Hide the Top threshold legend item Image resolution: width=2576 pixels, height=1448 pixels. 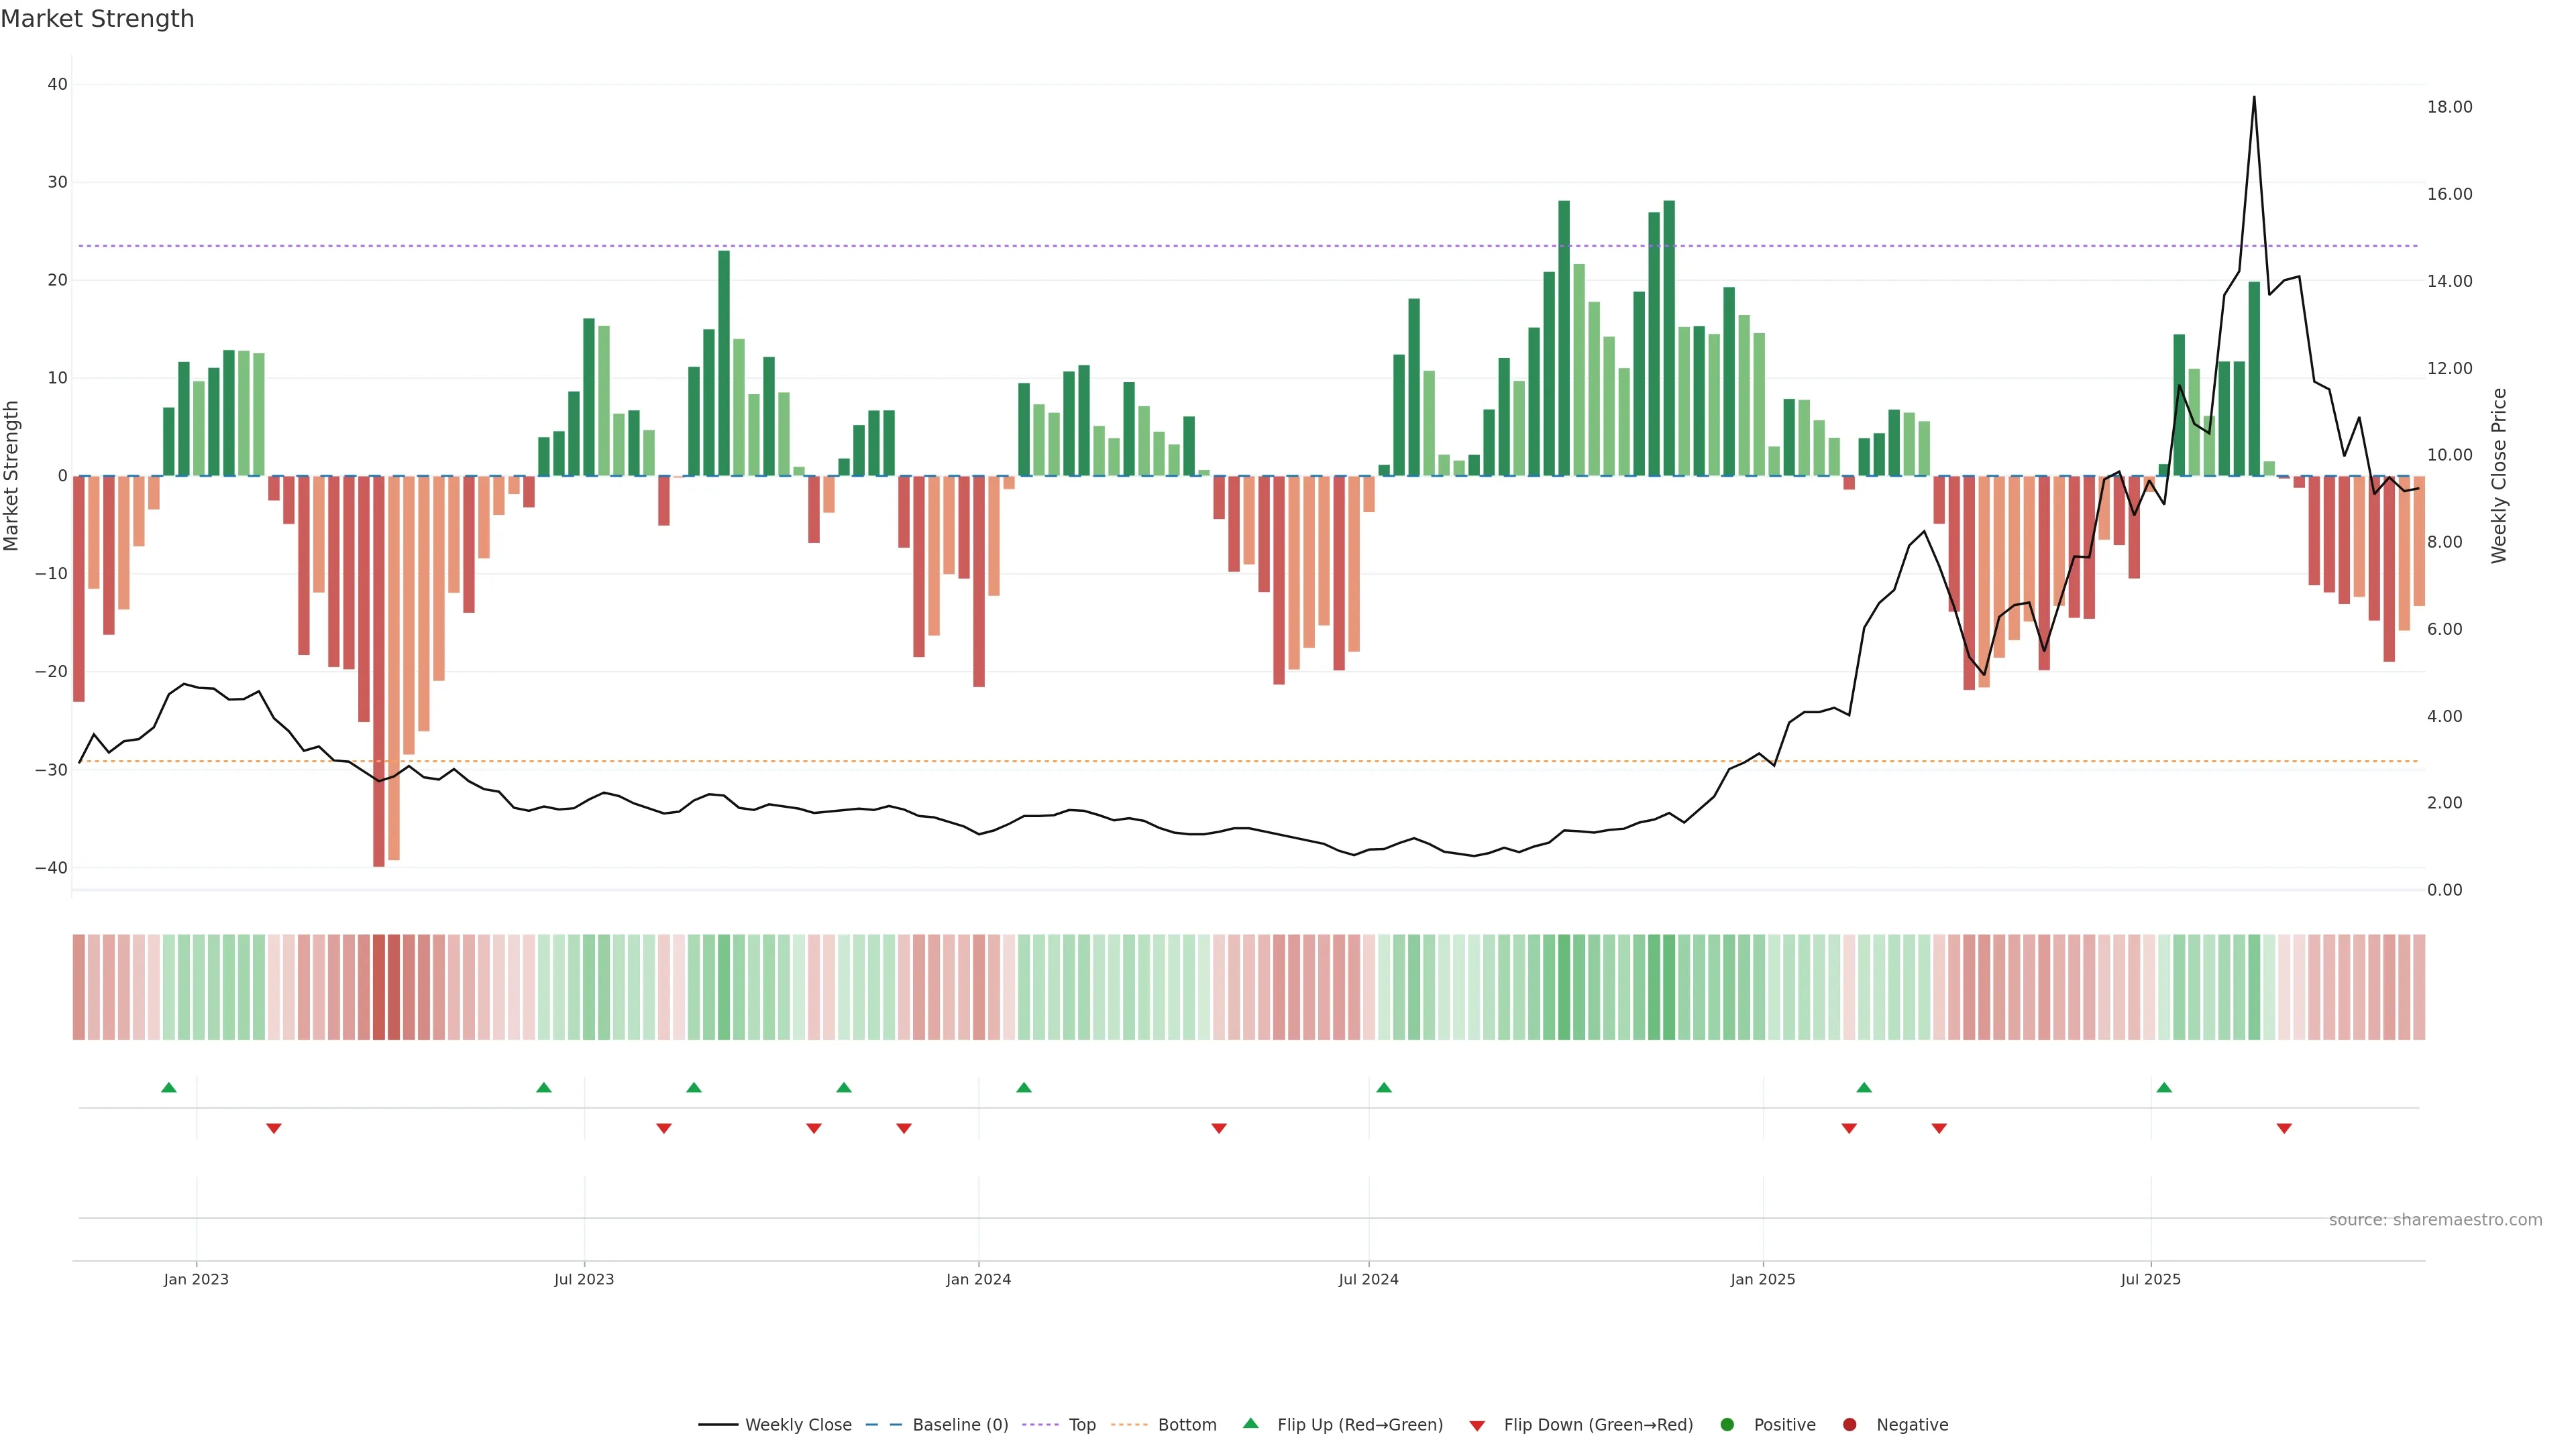coord(1059,1425)
